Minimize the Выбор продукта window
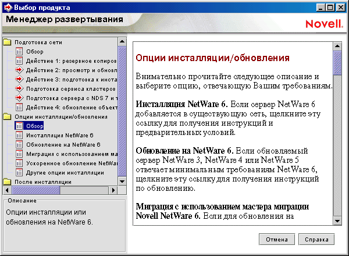 pyautogui.click(x=320, y=8)
